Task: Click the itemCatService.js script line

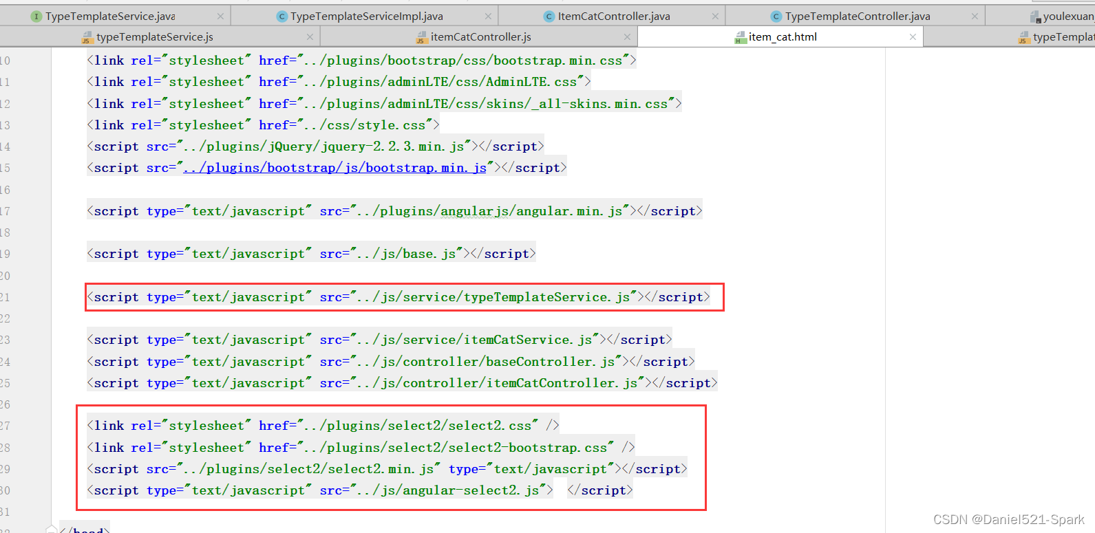Action: coord(379,340)
